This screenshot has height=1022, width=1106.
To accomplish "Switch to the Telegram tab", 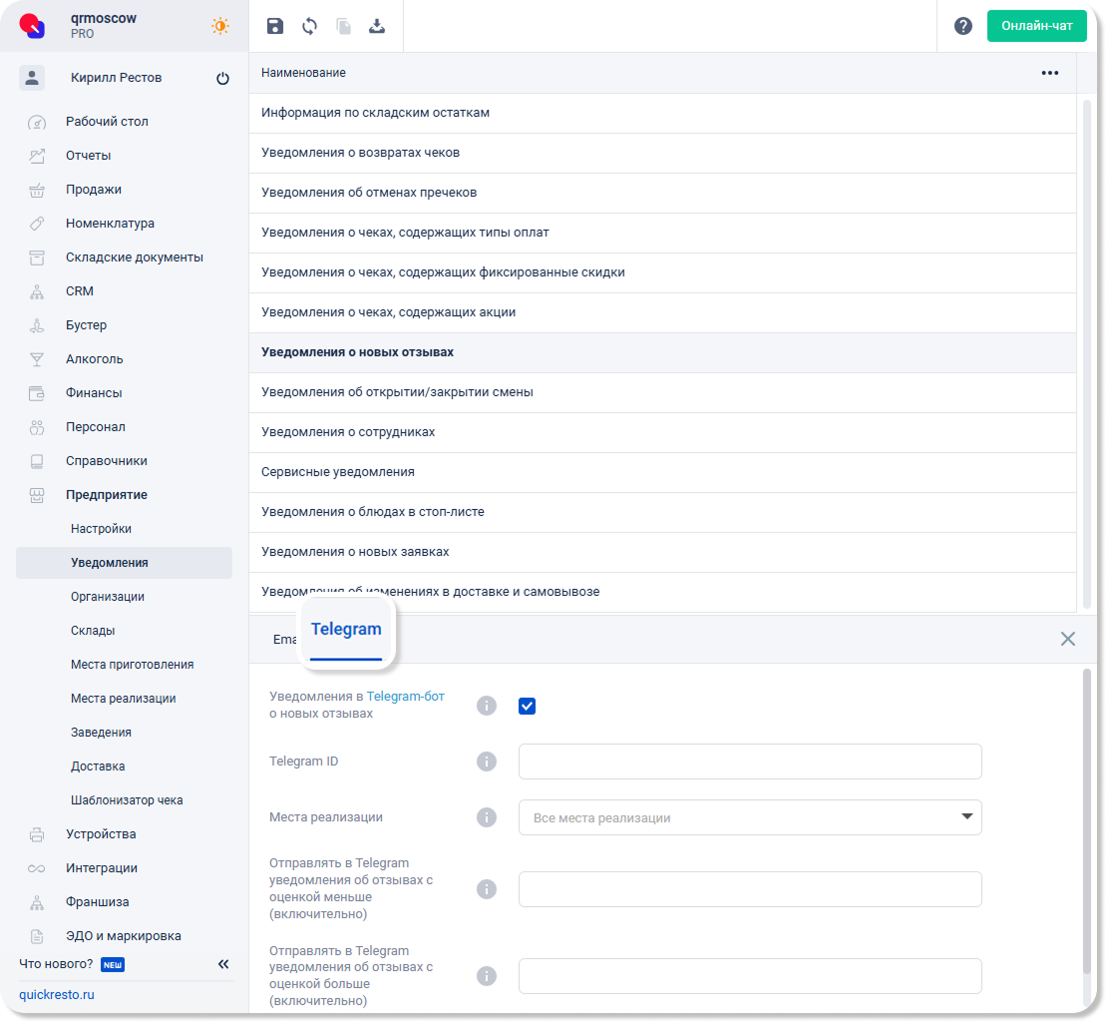I will [x=346, y=630].
